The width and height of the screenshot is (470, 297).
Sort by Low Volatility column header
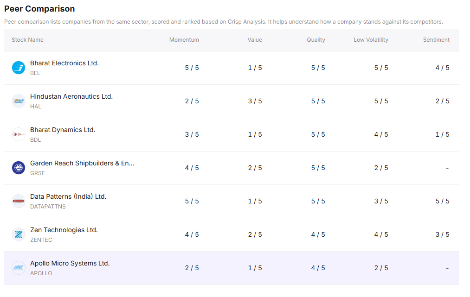pyautogui.click(x=371, y=40)
